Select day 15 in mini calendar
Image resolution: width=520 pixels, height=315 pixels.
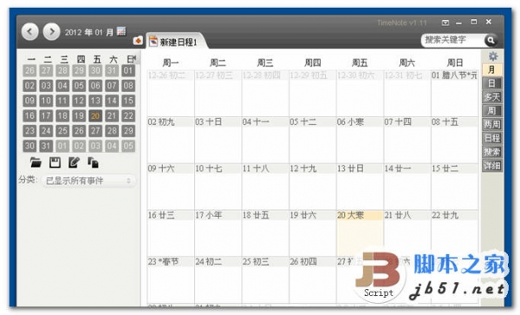click(x=128, y=101)
